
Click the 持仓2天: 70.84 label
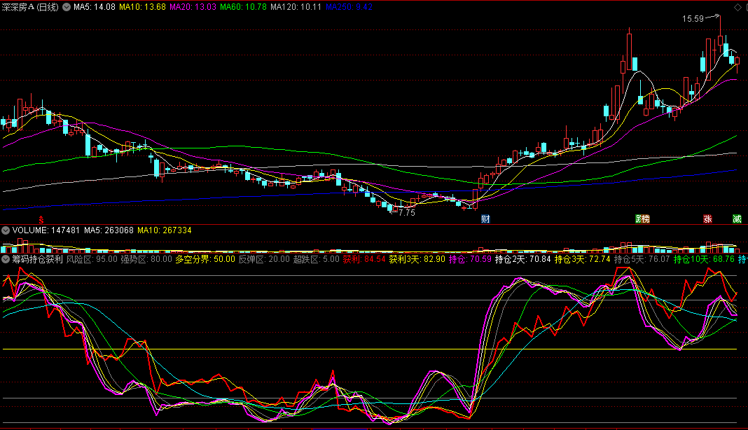click(x=523, y=259)
